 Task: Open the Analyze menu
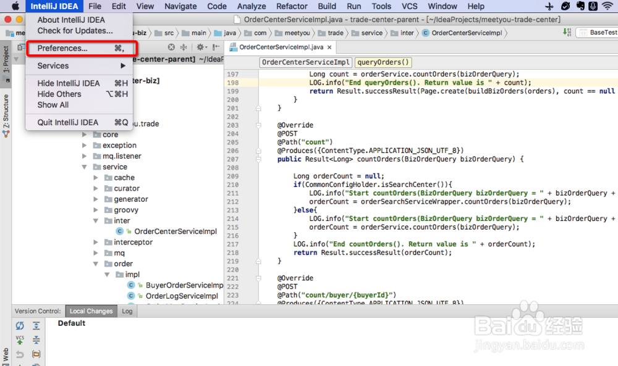pos(252,6)
